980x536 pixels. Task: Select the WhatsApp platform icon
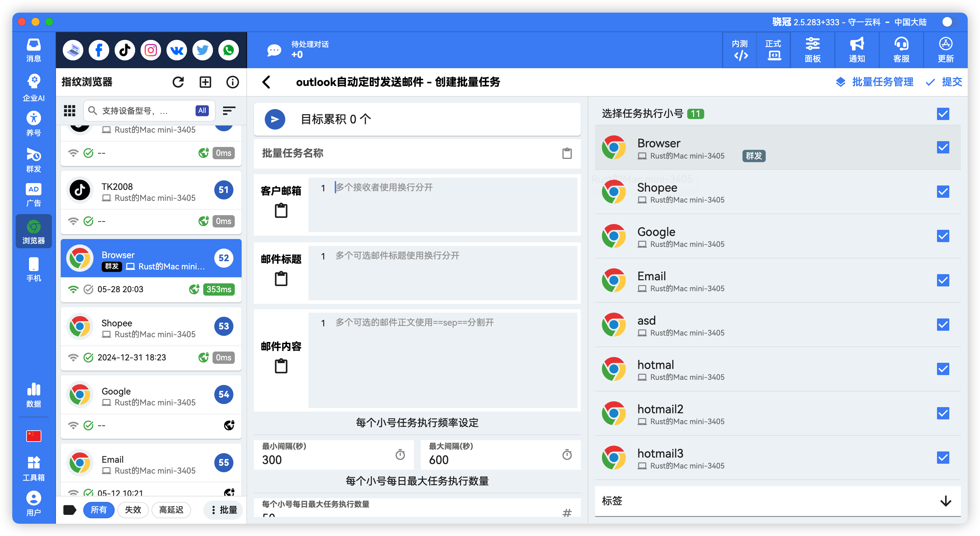pyautogui.click(x=228, y=50)
